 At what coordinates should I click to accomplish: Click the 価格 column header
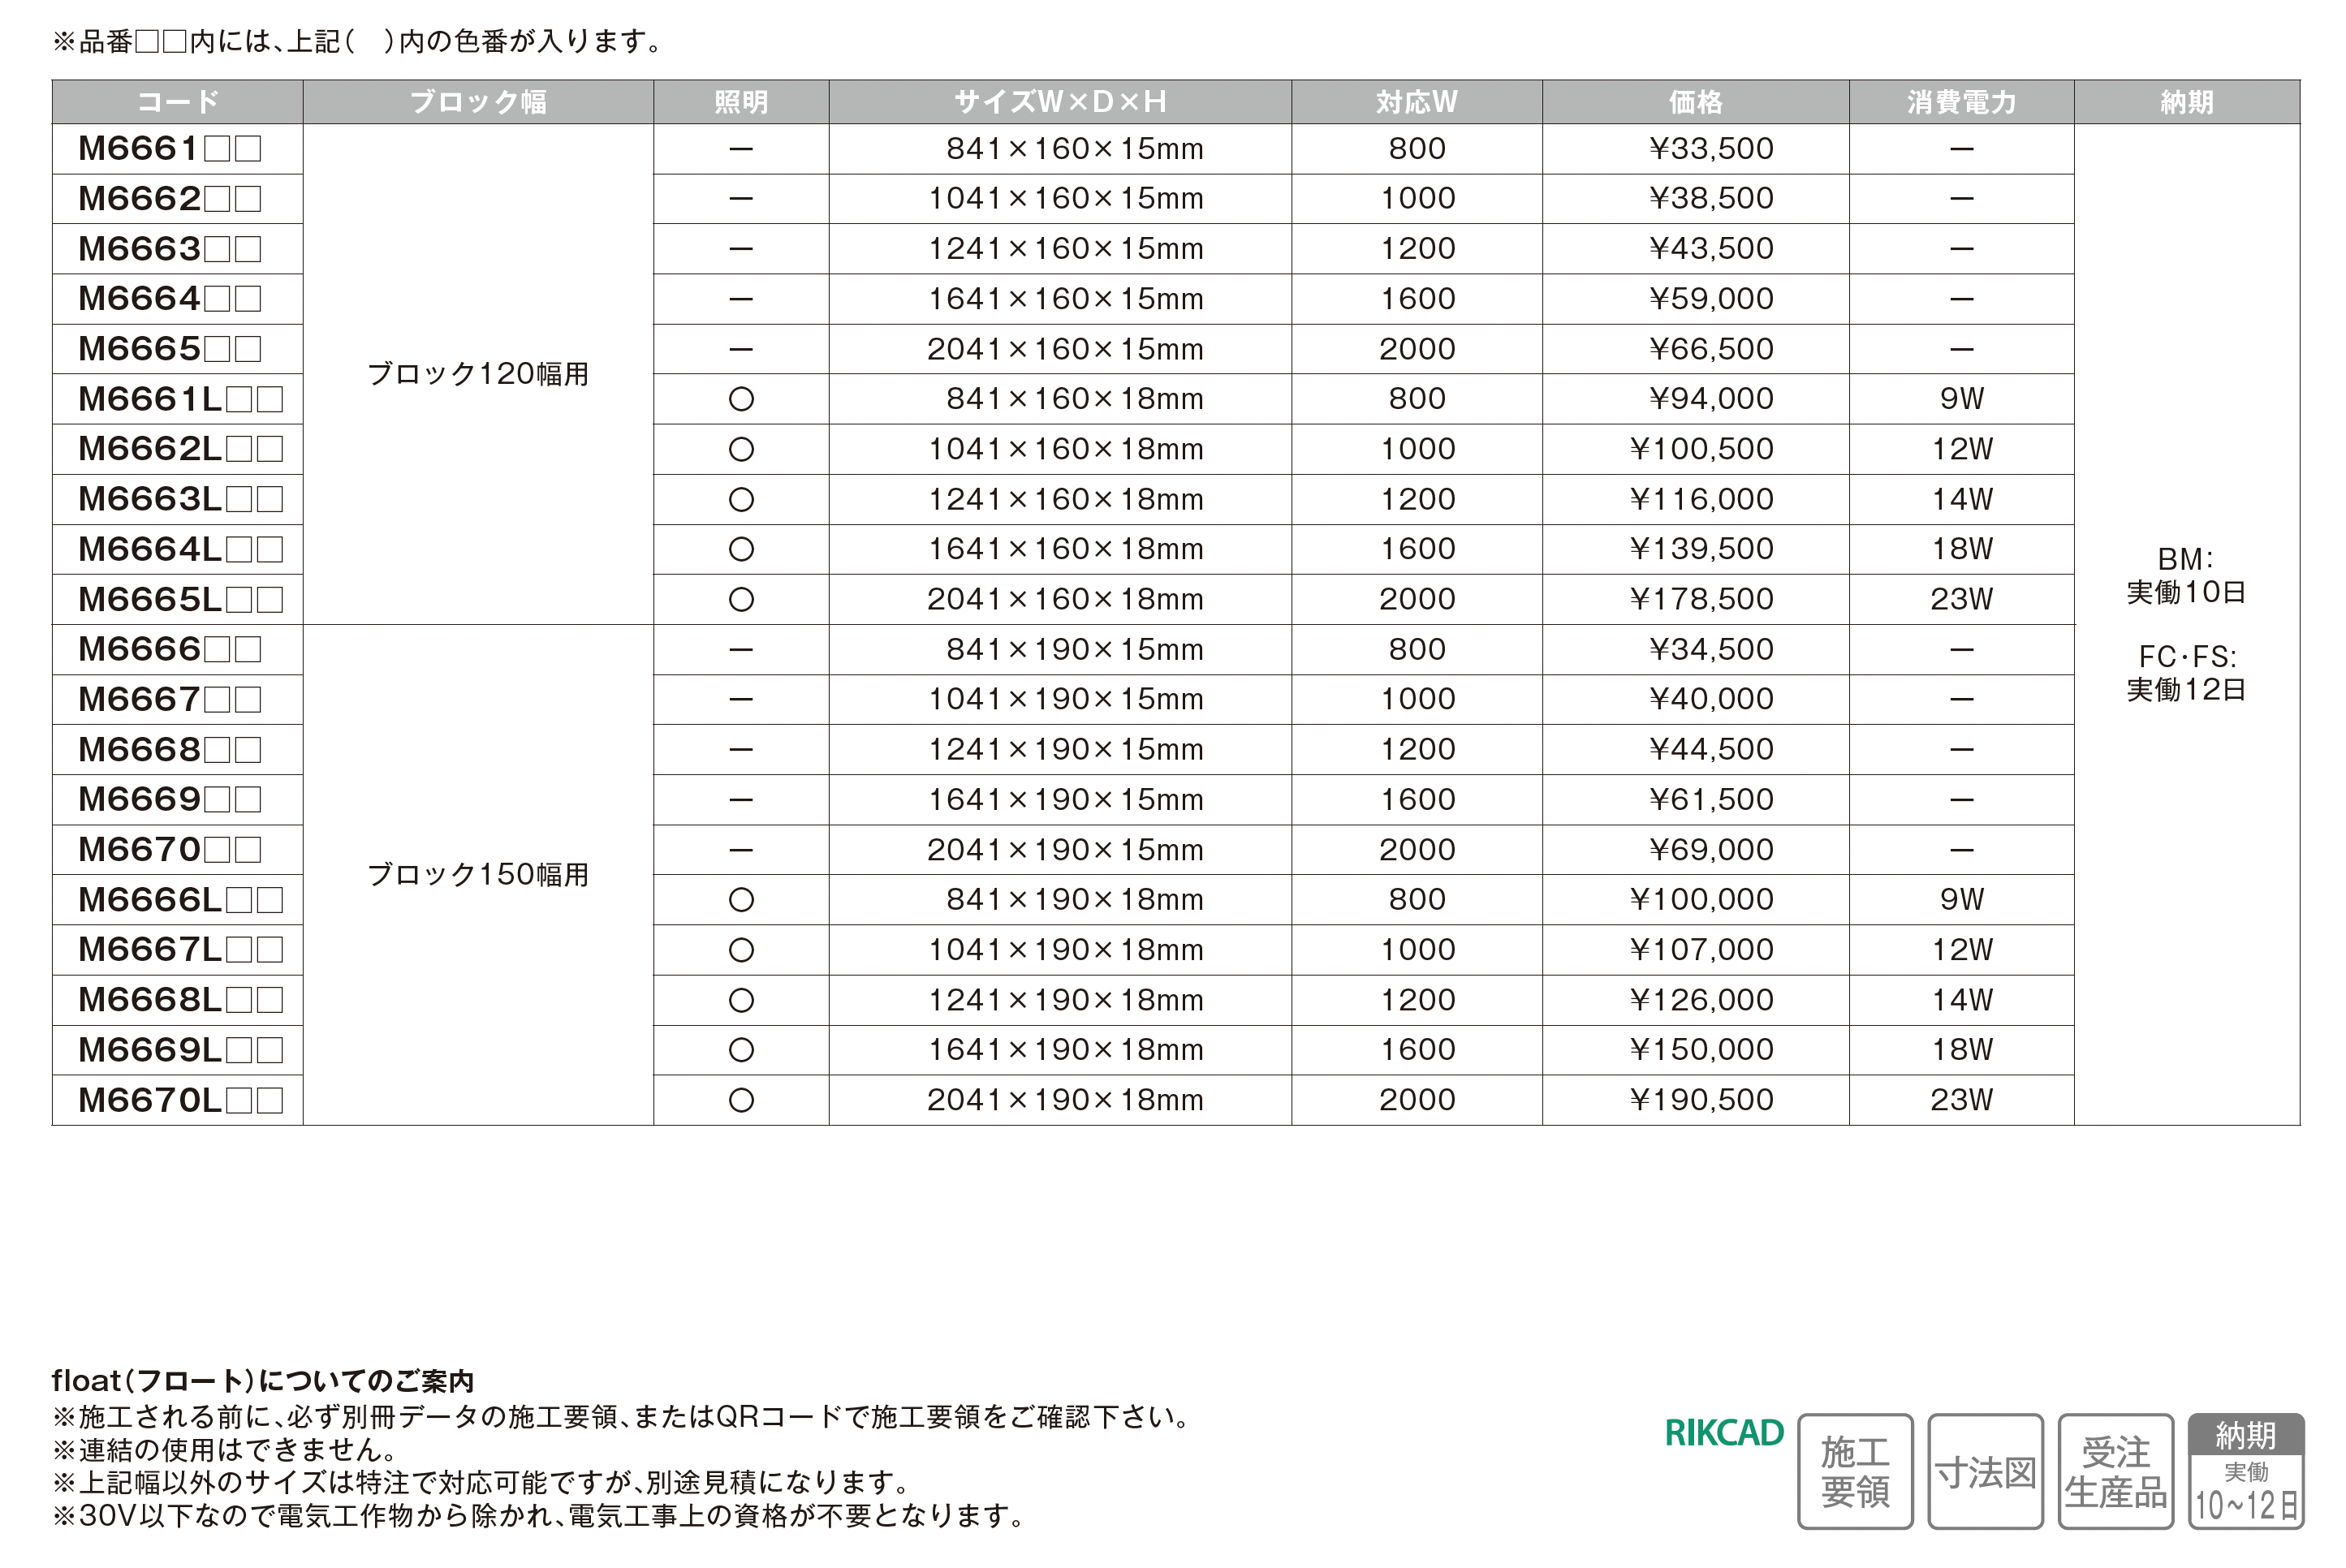click(x=1695, y=102)
